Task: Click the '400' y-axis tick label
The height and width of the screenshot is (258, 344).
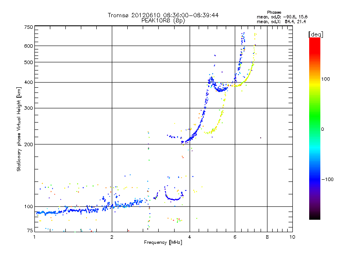Action: coord(28,82)
